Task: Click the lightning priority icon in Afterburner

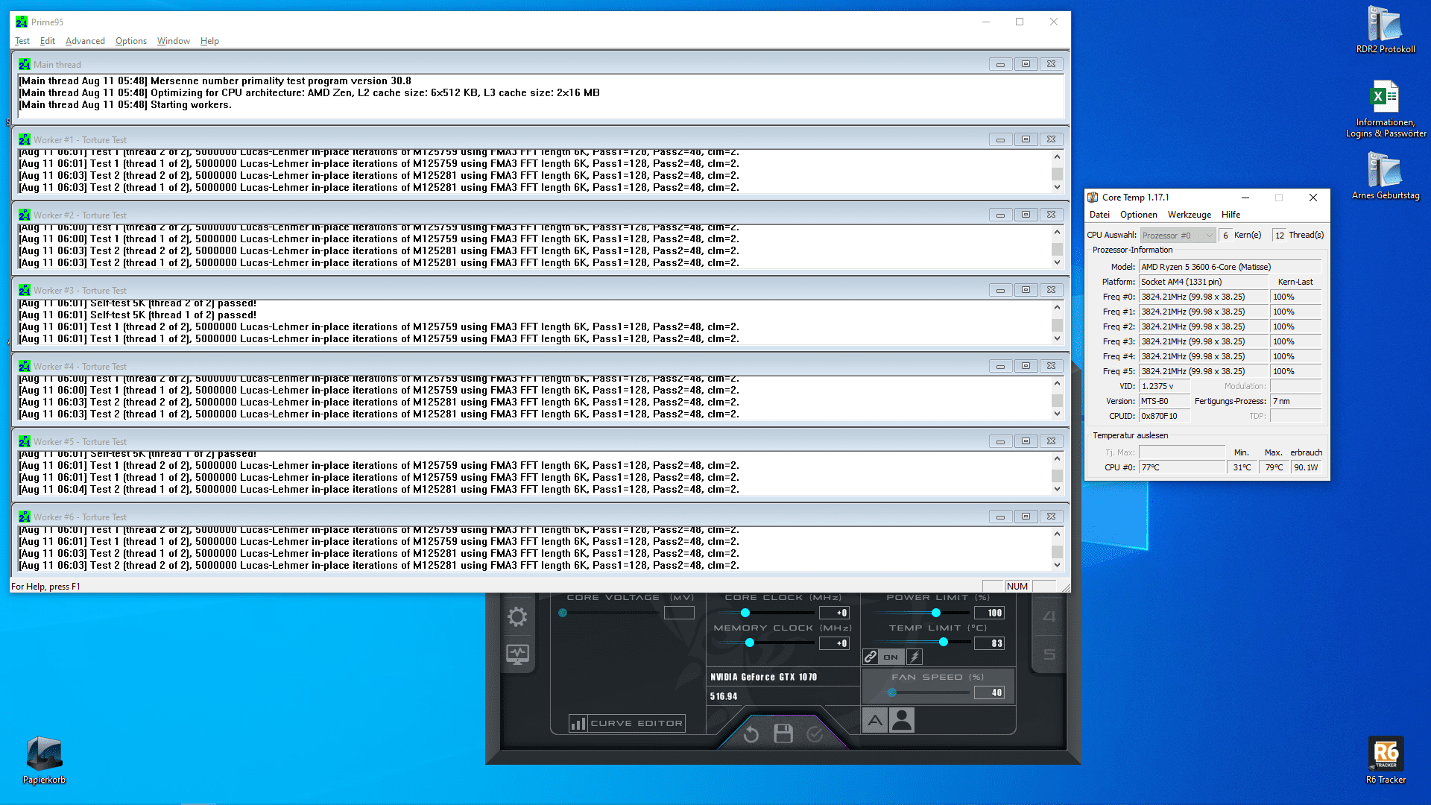Action: coord(914,657)
